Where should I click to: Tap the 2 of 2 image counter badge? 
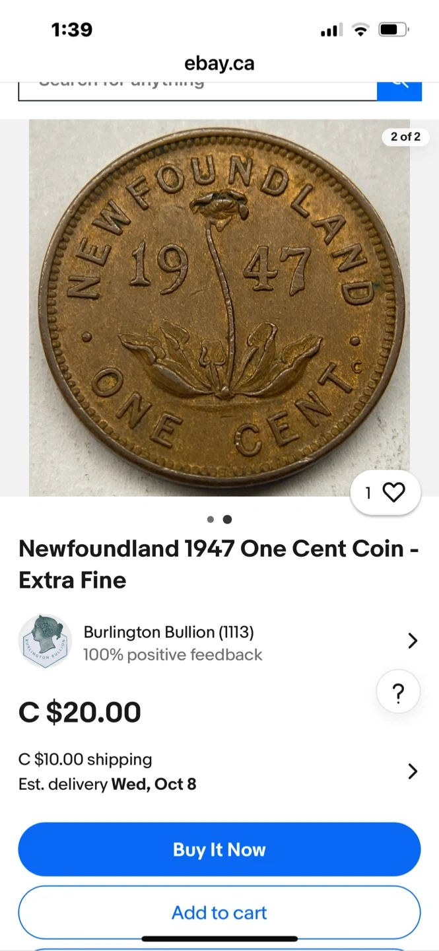(x=405, y=137)
